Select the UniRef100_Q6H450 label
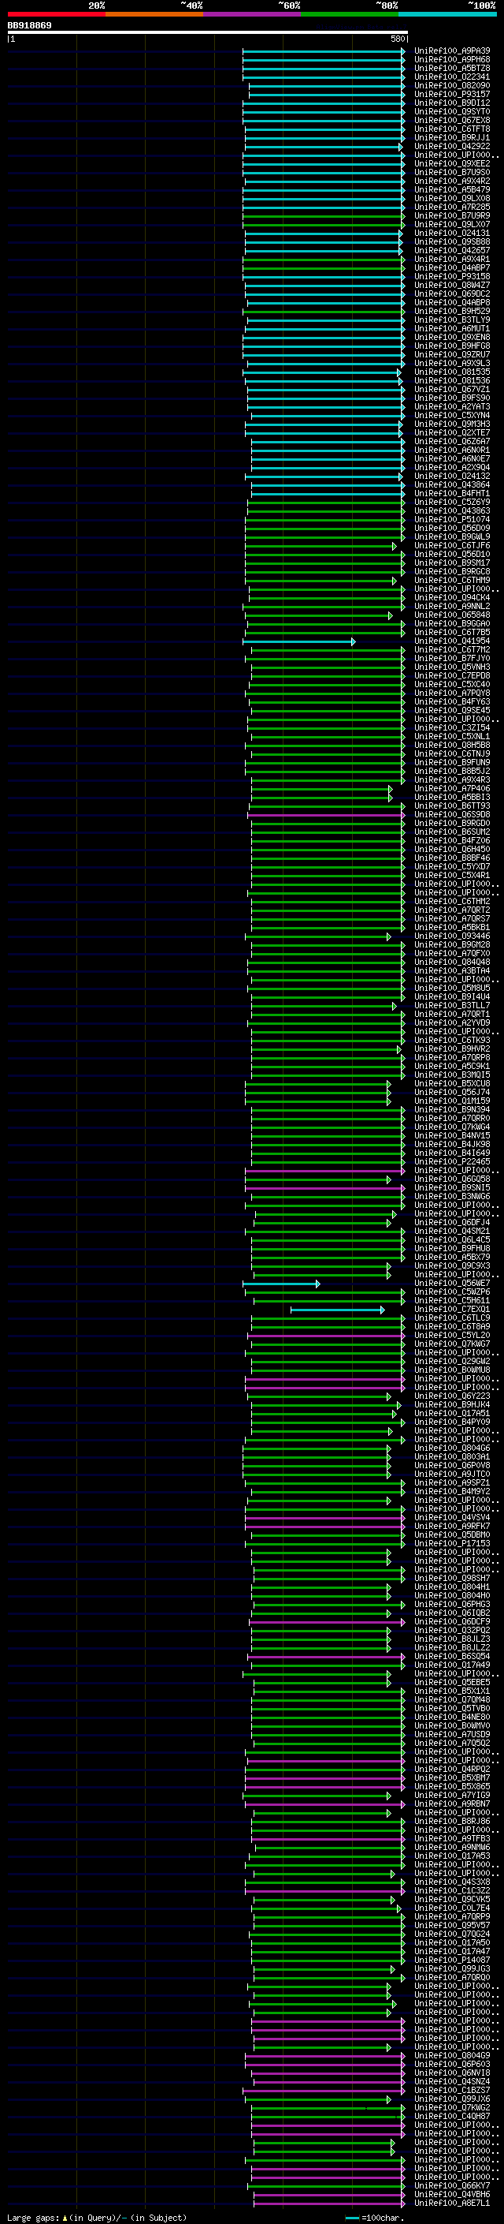The image size is (504, 2224). point(452,850)
